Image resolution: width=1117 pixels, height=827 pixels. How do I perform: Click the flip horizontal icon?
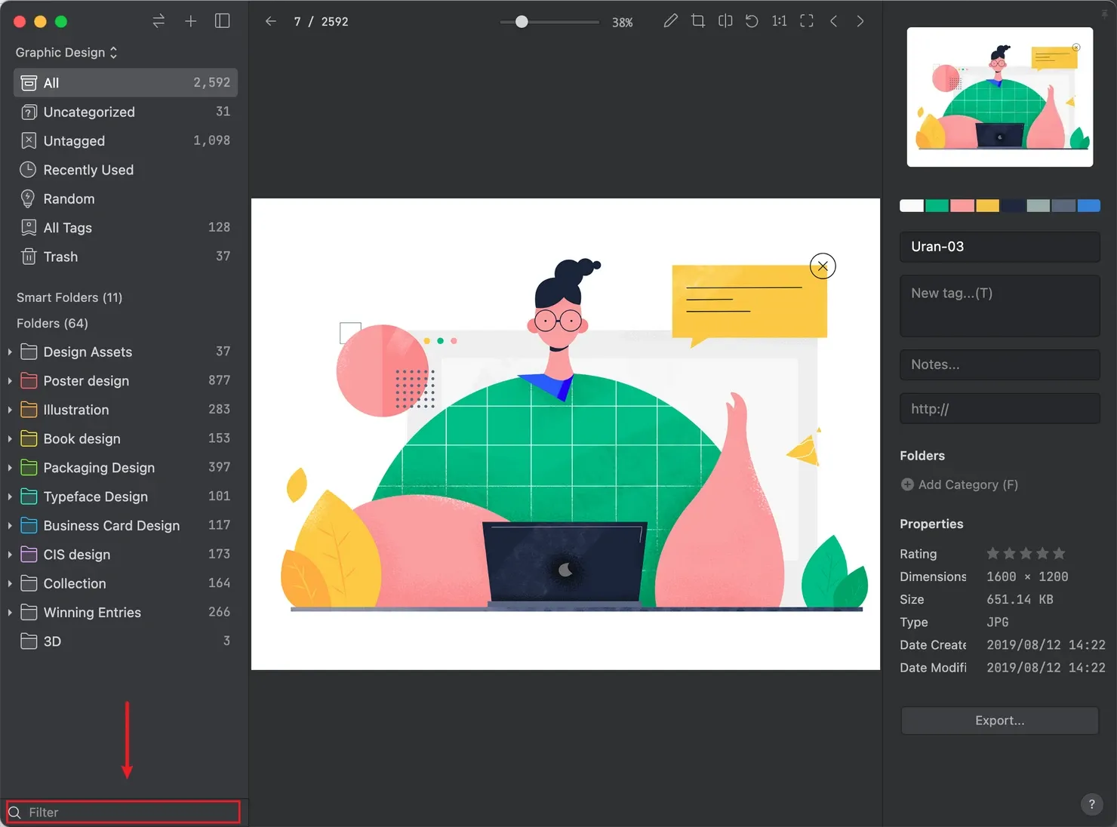[x=725, y=21]
